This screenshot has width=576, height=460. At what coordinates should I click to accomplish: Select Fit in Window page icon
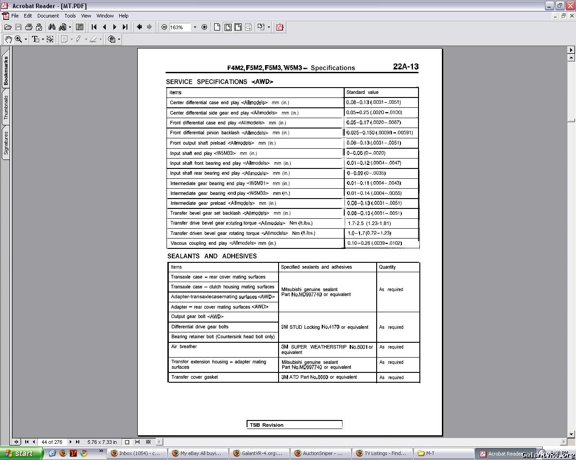pos(228,27)
